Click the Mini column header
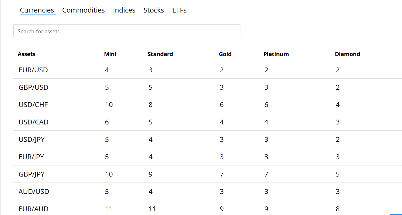Image resolution: width=402 pixels, height=215 pixels. [110, 54]
